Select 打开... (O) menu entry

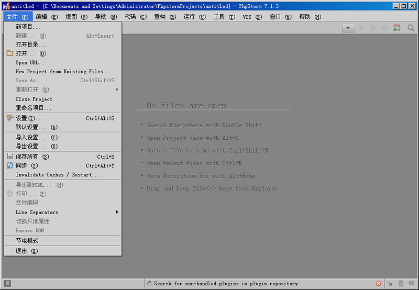click(x=63, y=53)
